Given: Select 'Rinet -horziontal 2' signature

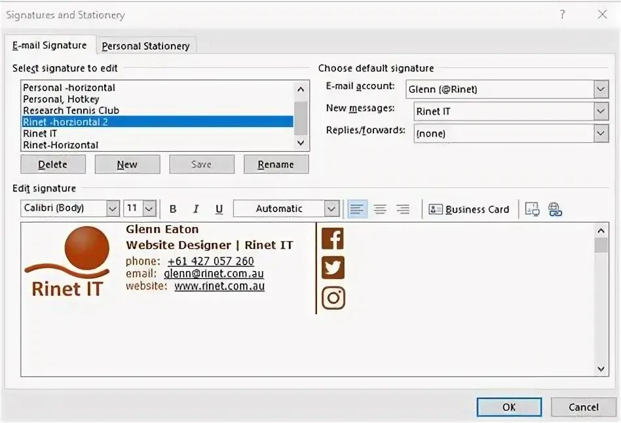Looking at the screenshot, I should click(158, 122).
